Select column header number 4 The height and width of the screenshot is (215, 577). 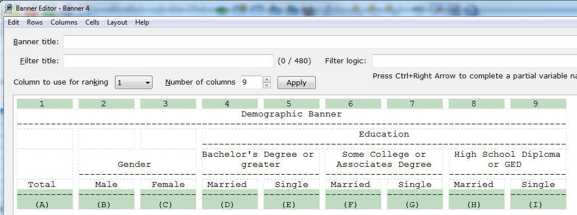click(x=227, y=104)
